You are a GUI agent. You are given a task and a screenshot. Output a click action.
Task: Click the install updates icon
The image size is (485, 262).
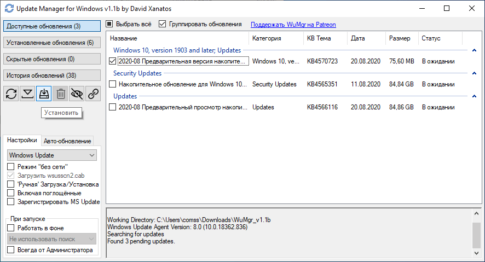pyautogui.click(x=44, y=94)
